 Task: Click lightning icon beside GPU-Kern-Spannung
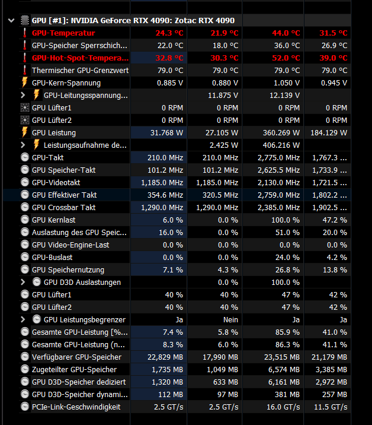coord(25,83)
